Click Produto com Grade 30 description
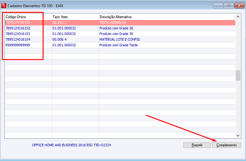 click(116, 34)
